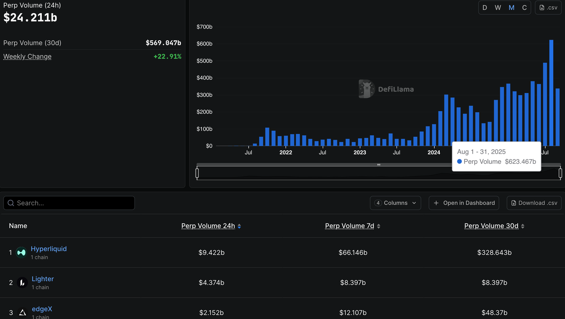
Task: Sort table by Perp Volume 30d header
Action: [x=491, y=226]
